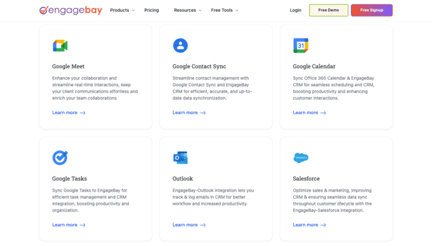Expand the Resources dropdown chevron
Viewport: 432px width, 246px height.
click(x=200, y=11)
